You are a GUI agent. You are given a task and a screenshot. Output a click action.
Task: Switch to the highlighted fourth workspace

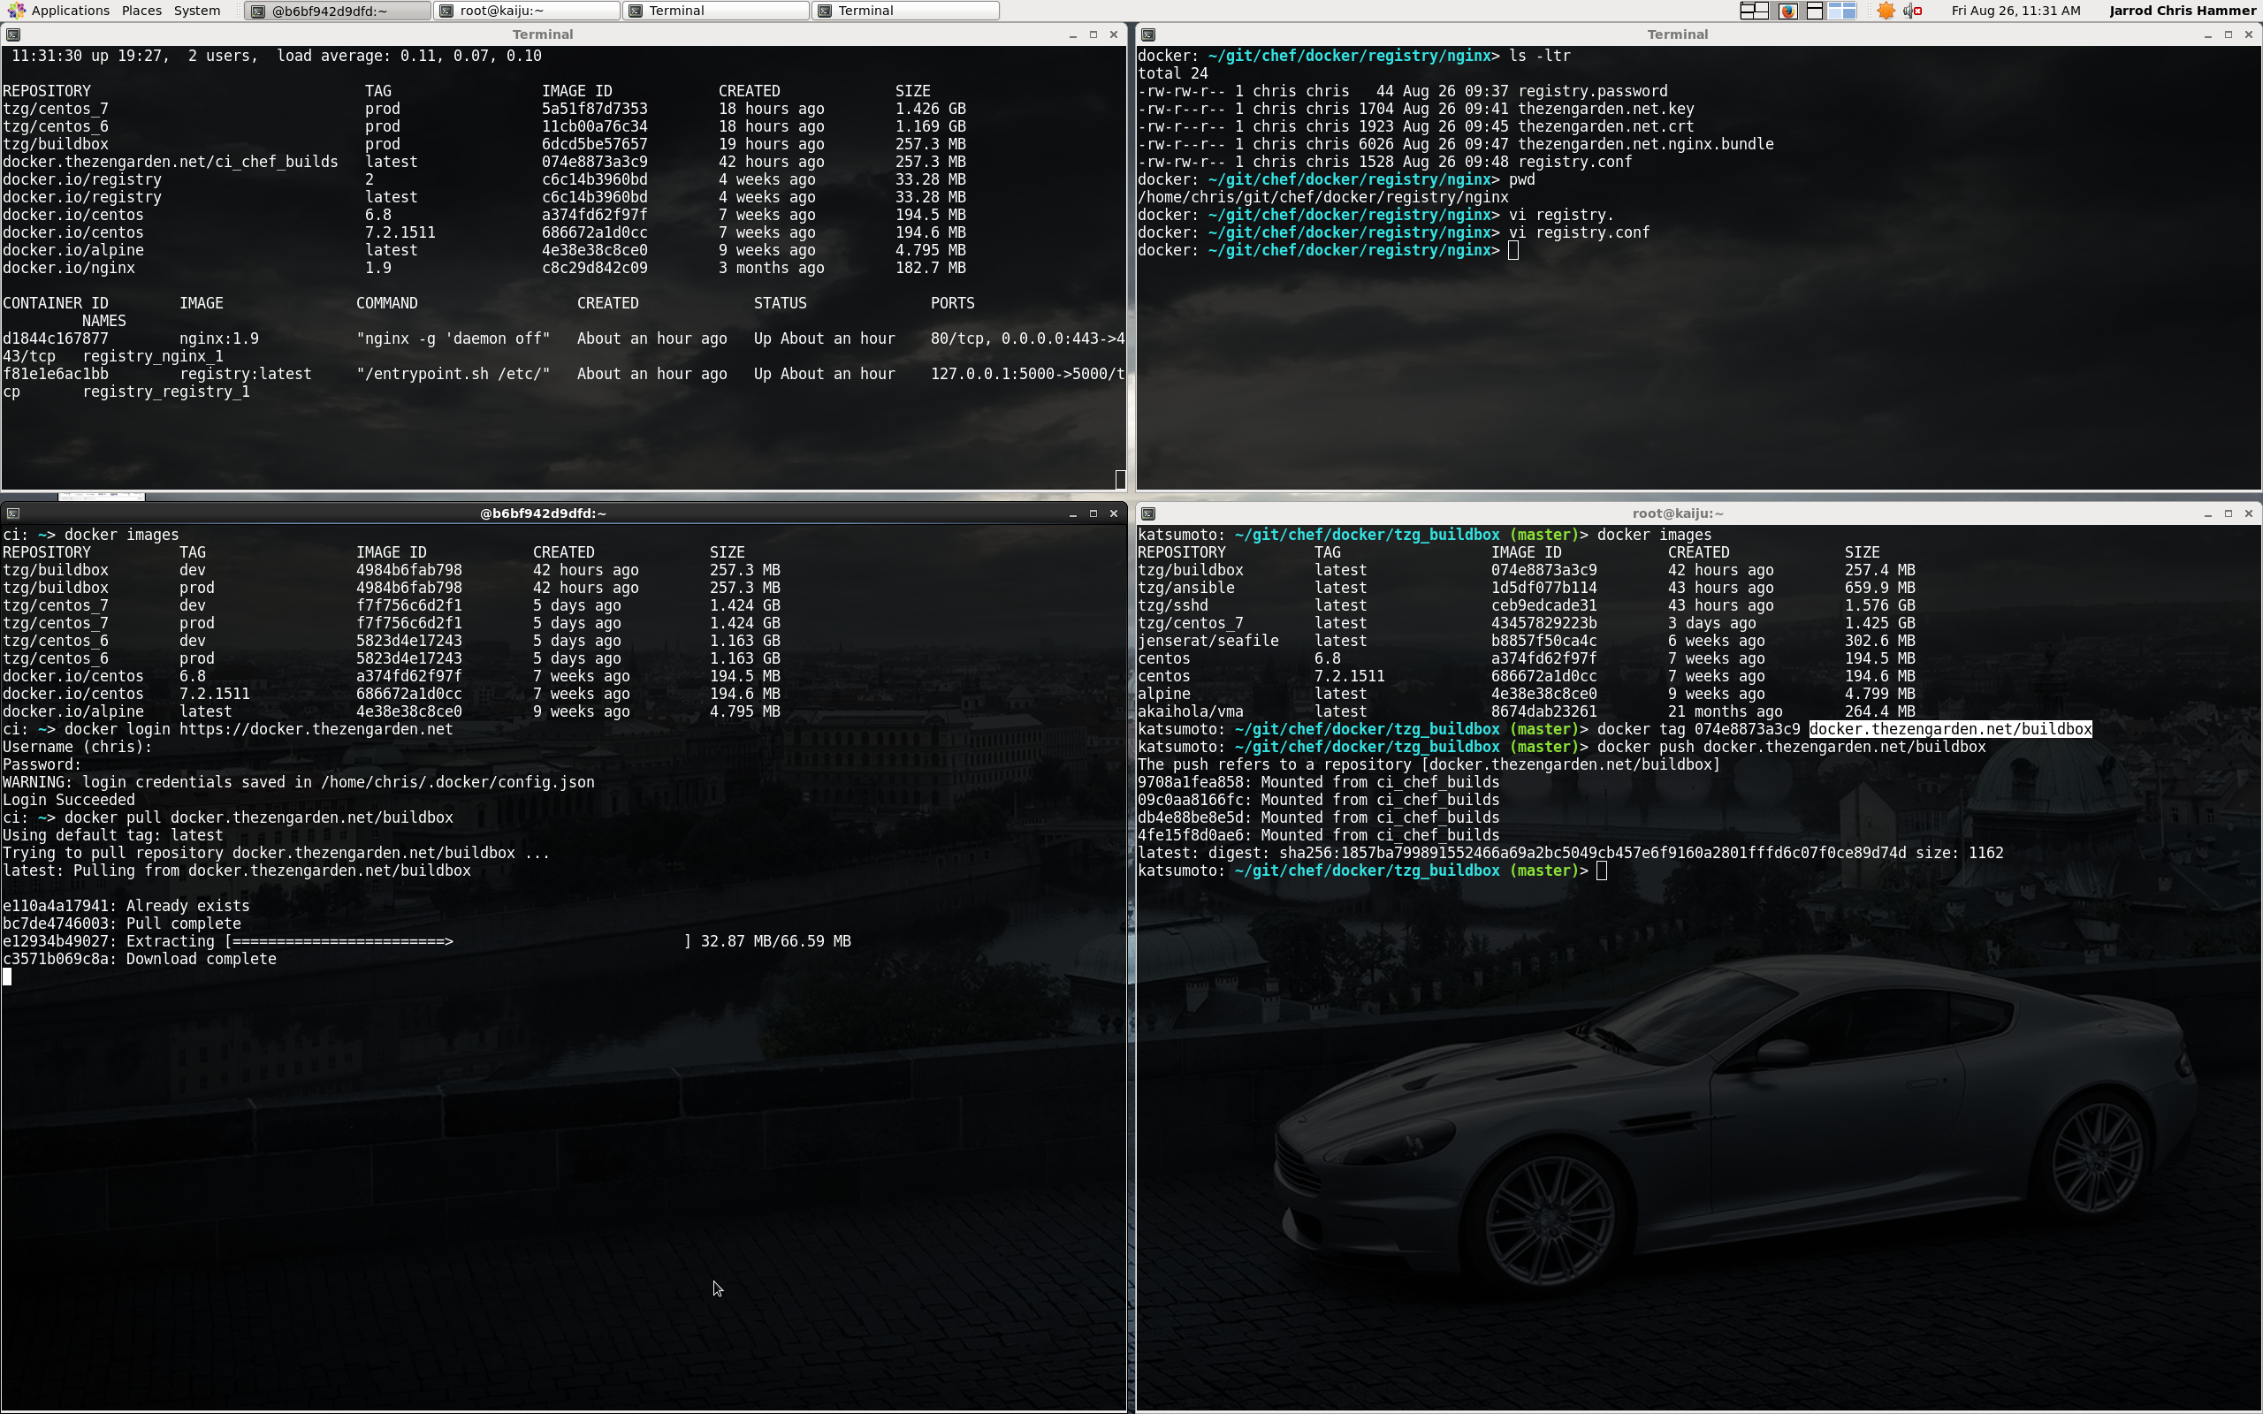click(x=1842, y=11)
